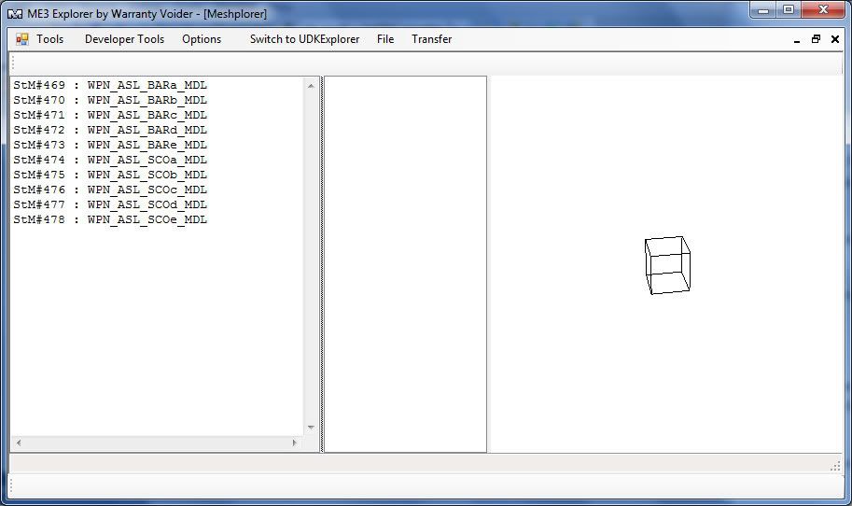Click the toolbar grip handle below the menu
This screenshot has width=852, height=506.
pyautogui.click(x=13, y=63)
